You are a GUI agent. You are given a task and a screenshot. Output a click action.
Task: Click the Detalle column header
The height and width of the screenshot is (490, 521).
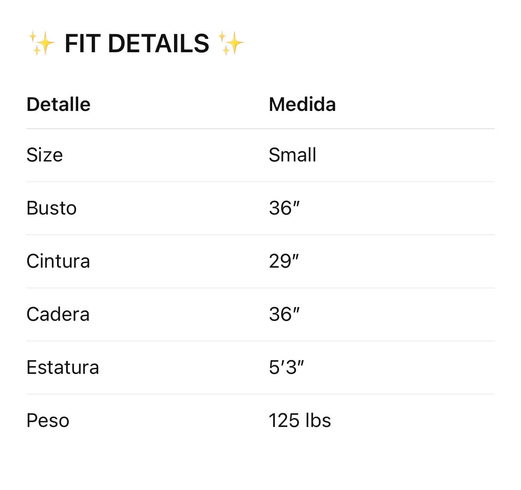[x=58, y=104]
